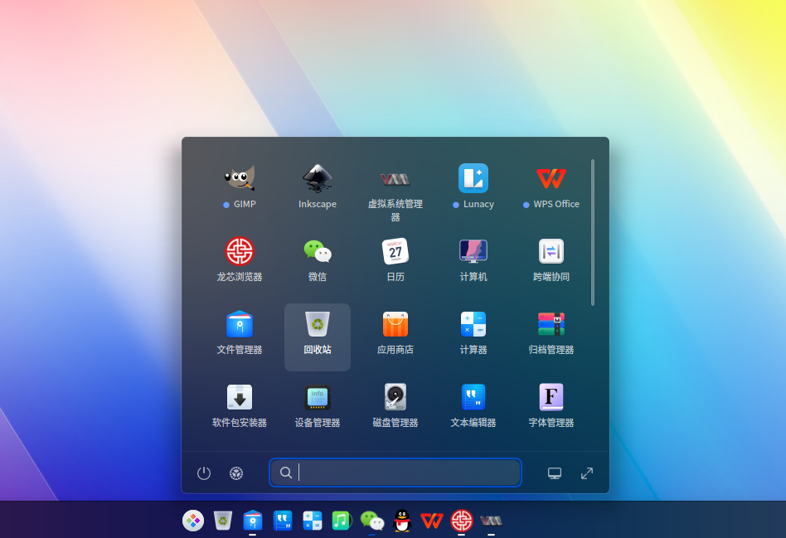Open the 计算机 app
This screenshot has height=538, width=786.
pyautogui.click(x=473, y=259)
